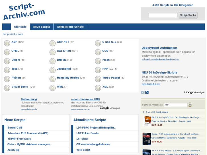Open book cover for Besser PHP programmieren

147,139
